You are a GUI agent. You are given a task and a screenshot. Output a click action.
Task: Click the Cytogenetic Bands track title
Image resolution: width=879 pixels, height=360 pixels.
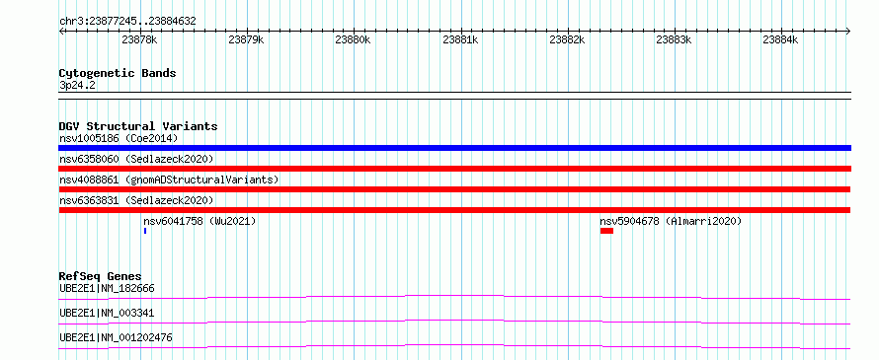(x=118, y=73)
